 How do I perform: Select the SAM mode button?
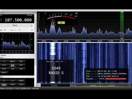click(21, 61)
